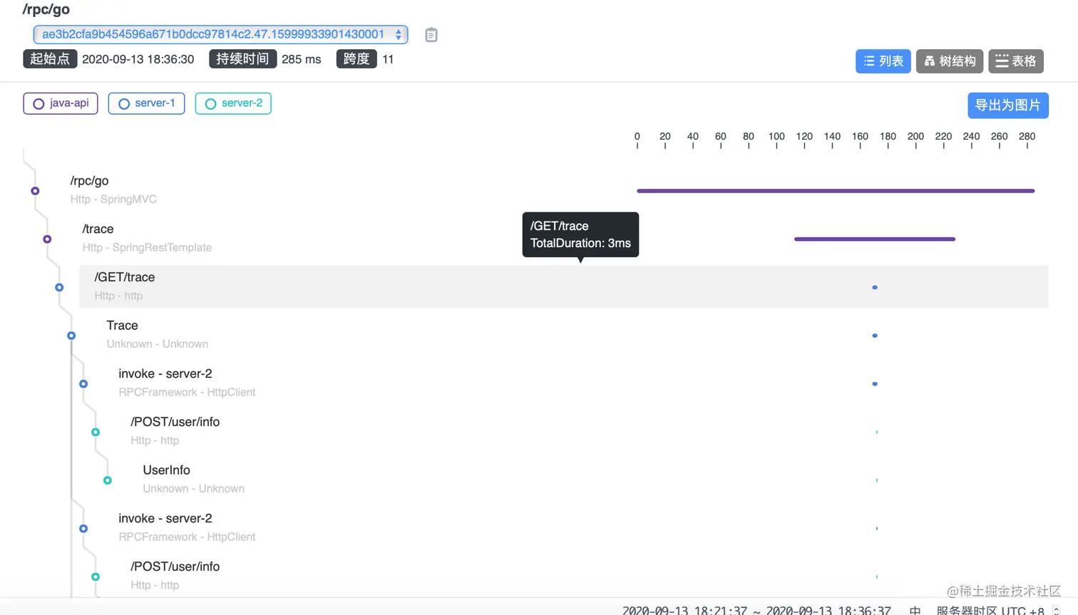Click the Http - SpringRestTemplate component label
The image size is (1078, 615).
pos(147,248)
